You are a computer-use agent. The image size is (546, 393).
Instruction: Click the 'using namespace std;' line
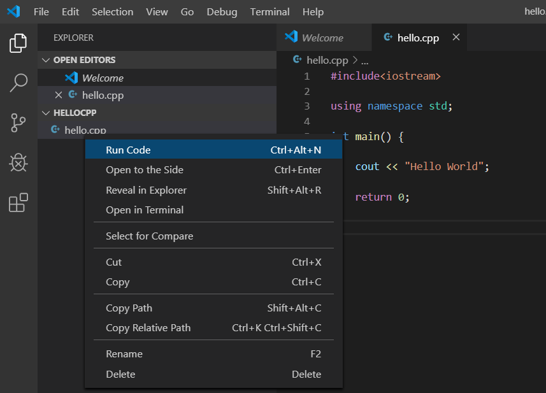click(391, 106)
